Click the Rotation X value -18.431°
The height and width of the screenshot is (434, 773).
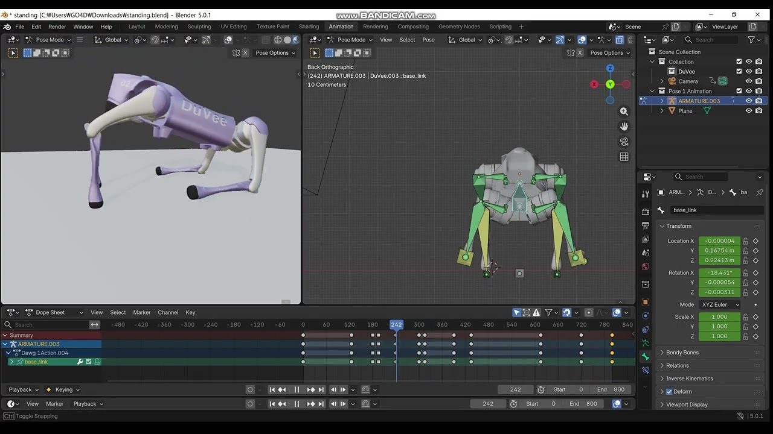tap(719, 272)
